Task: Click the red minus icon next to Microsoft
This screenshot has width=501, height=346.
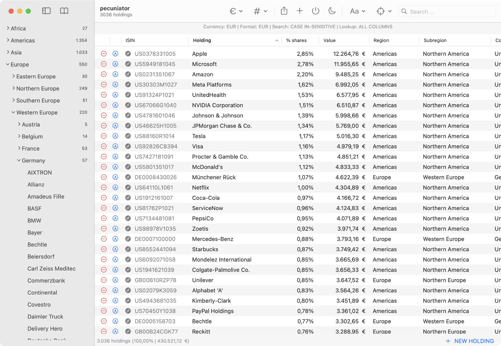Action: click(x=103, y=64)
